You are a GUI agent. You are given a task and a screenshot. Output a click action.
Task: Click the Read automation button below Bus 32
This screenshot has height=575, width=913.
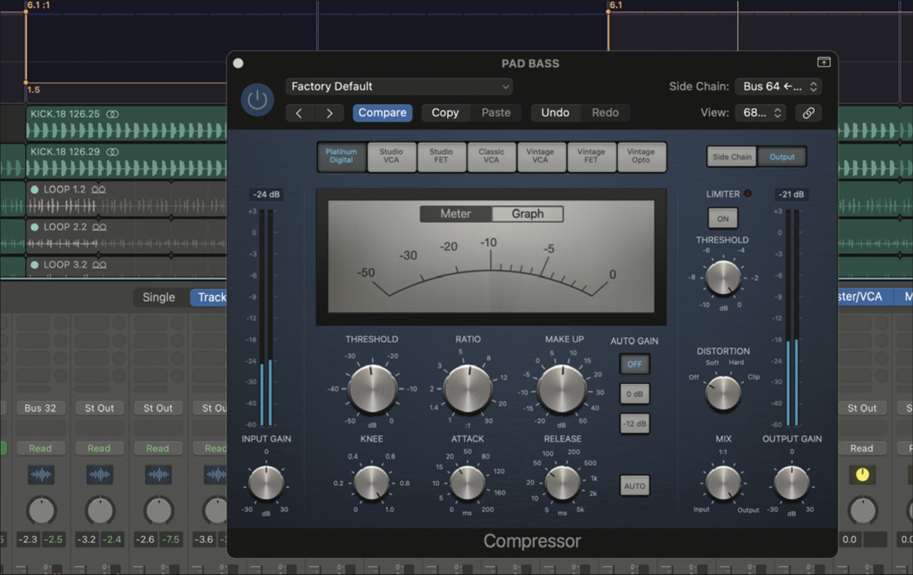[41, 448]
